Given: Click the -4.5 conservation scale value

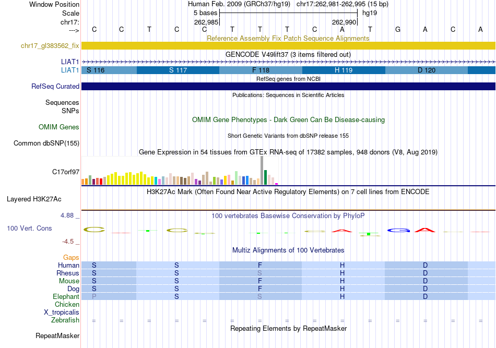Looking at the screenshot, I should (x=68, y=242).
